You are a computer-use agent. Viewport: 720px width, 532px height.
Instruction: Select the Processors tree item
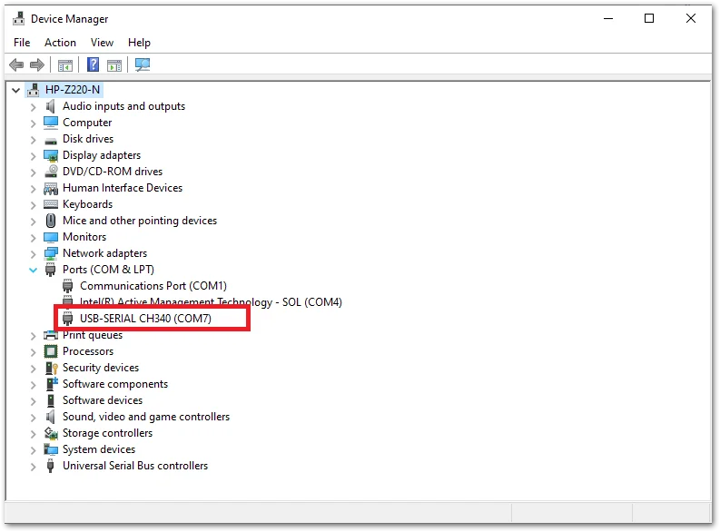click(x=88, y=351)
